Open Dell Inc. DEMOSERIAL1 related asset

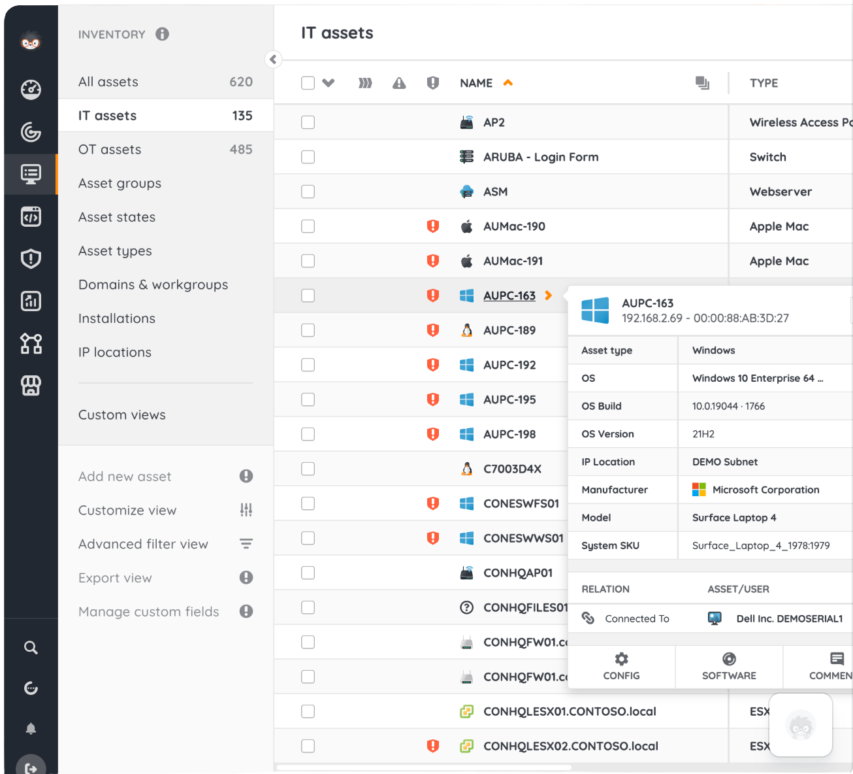pos(790,618)
